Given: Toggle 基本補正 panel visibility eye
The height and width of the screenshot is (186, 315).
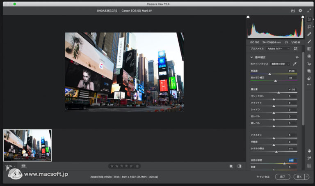Looking at the screenshot, I should 297,57.
